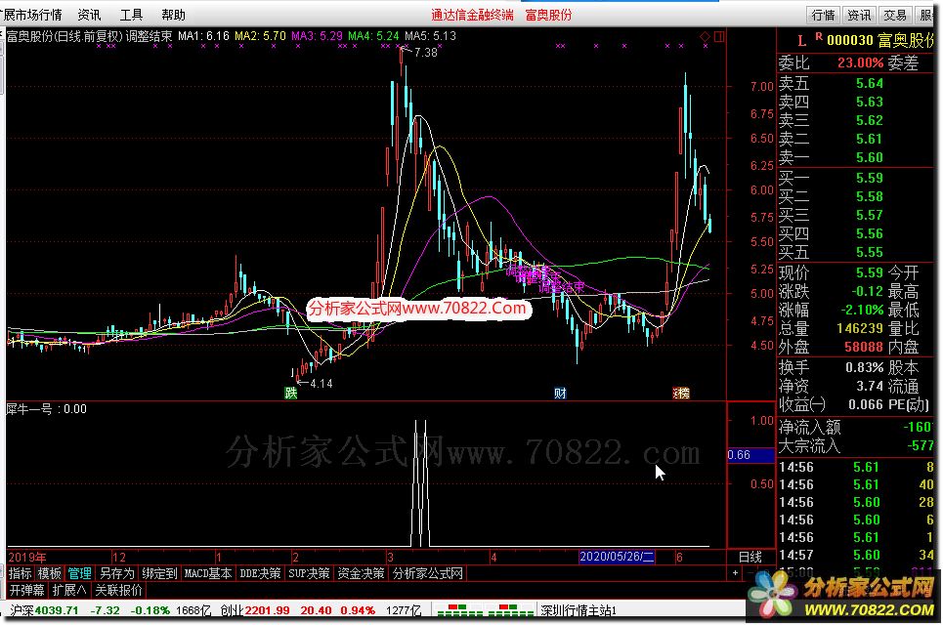Click the 4.14 low price annotation
This screenshot has height=625, width=943.
coord(321,384)
